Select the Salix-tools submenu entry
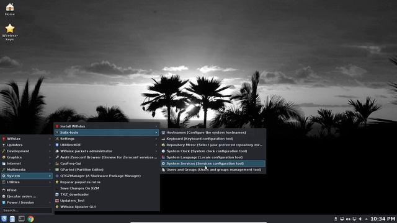Viewport: 397px width, 223px height. click(x=107, y=133)
